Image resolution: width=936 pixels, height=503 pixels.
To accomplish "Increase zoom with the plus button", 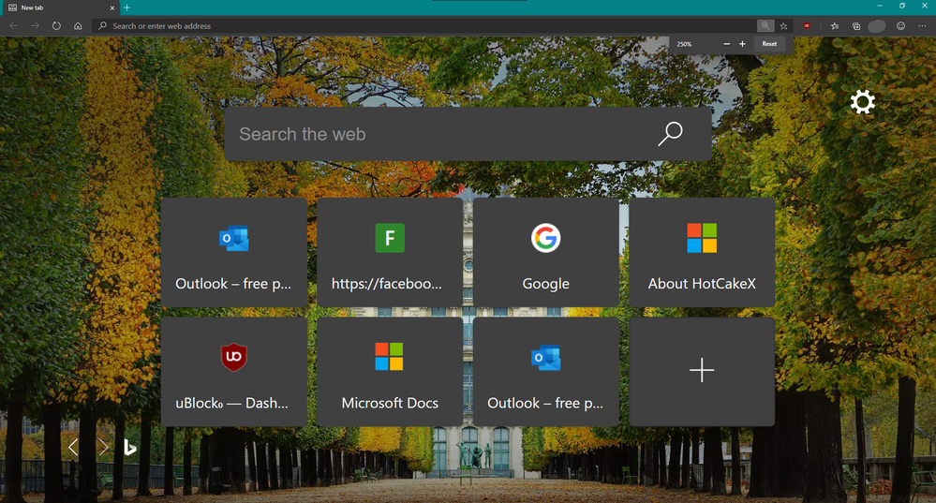I will [742, 44].
